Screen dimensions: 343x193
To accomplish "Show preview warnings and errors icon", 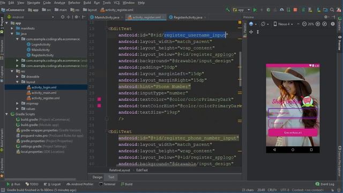I will [x=333, y=24].
